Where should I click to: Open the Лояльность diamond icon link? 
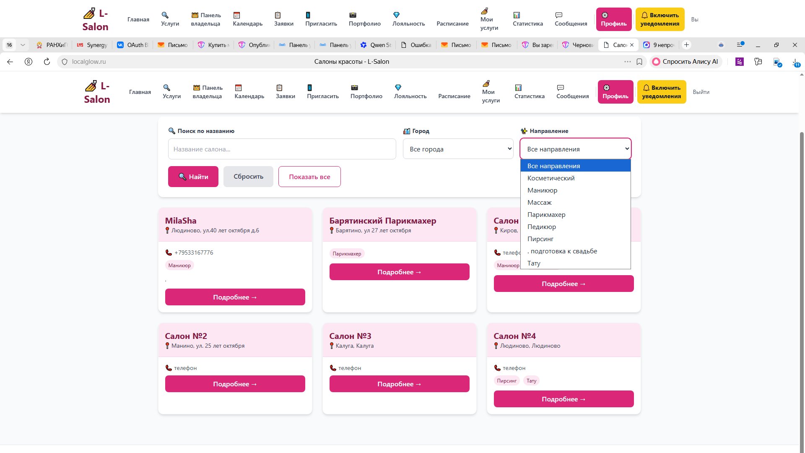(x=410, y=92)
